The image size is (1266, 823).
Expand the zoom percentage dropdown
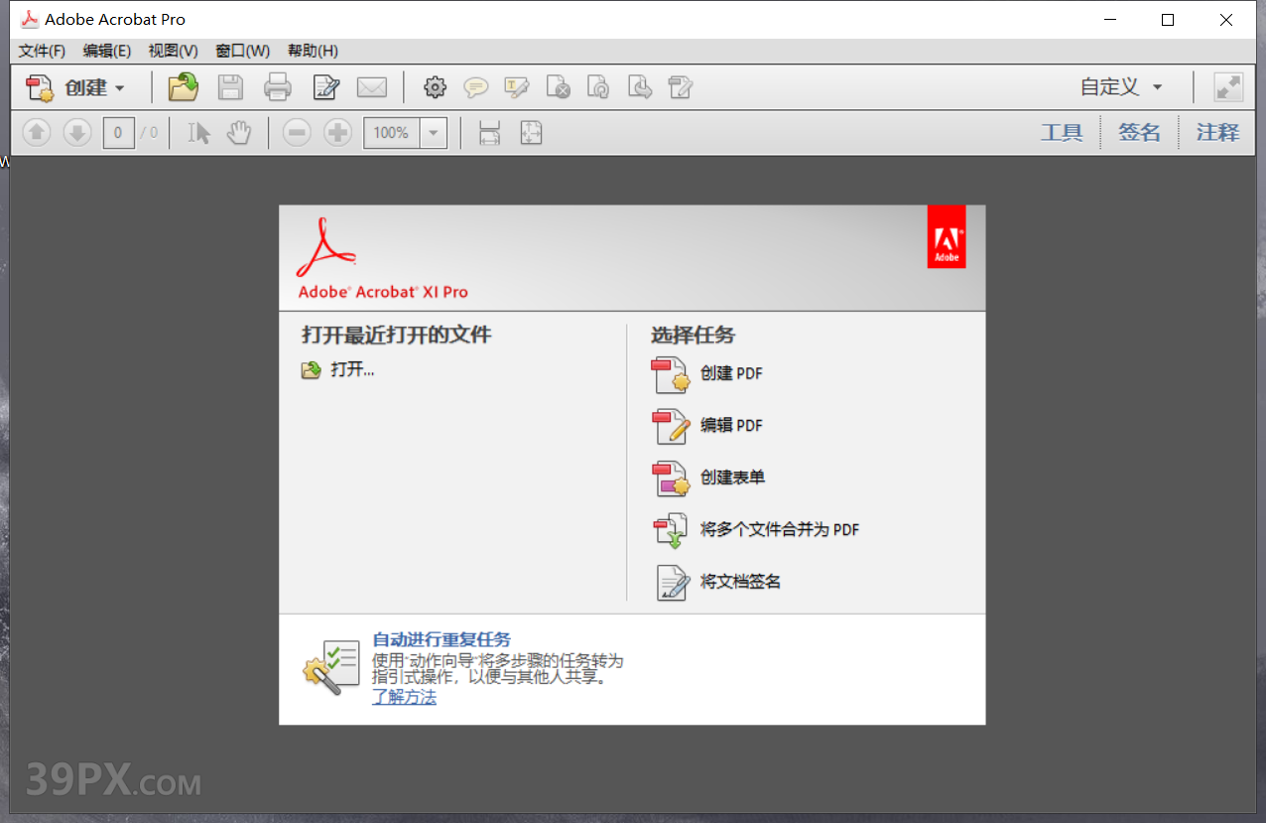pos(433,132)
